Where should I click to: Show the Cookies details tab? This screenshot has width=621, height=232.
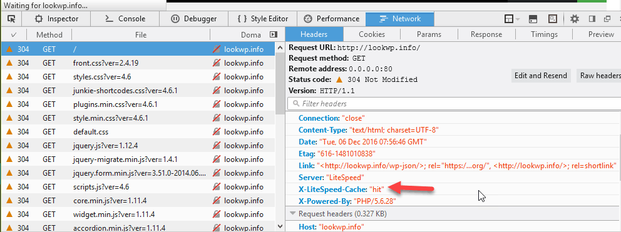coord(371,34)
